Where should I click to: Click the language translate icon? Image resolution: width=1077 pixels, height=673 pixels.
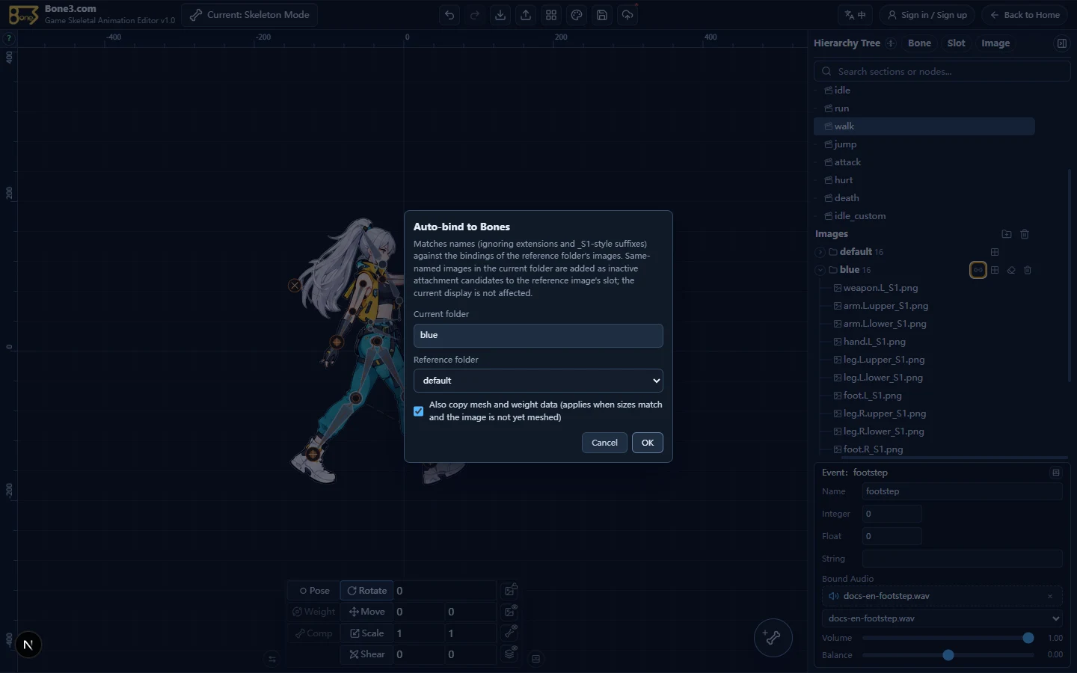click(x=855, y=15)
